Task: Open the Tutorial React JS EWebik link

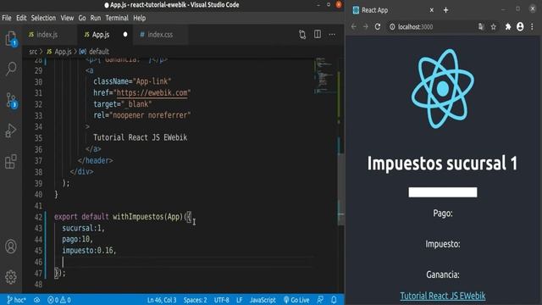Action: (x=443, y=296)
